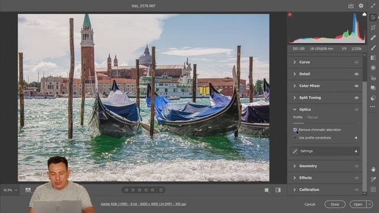Switch to single view mode icon

266,190
